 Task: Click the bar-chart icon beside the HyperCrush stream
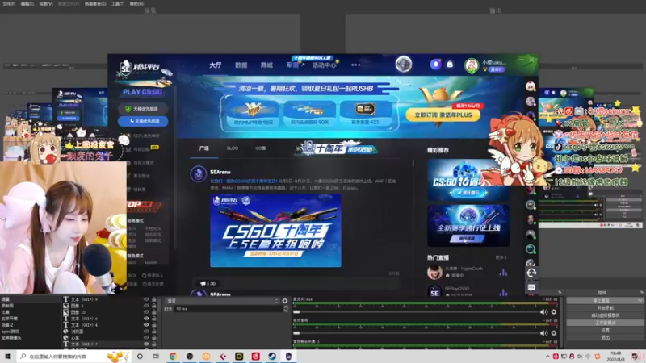click(503, 273)
